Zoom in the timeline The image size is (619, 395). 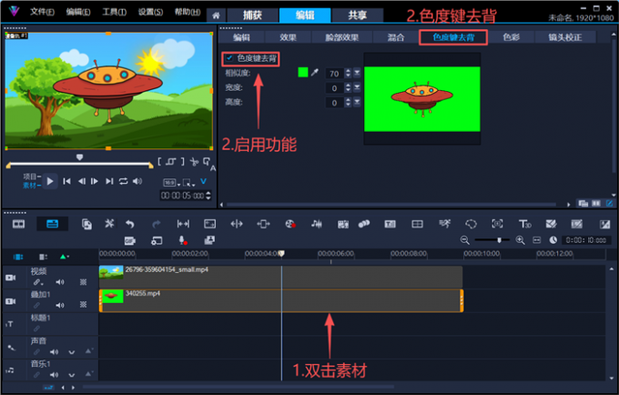[x=520, y=240]
